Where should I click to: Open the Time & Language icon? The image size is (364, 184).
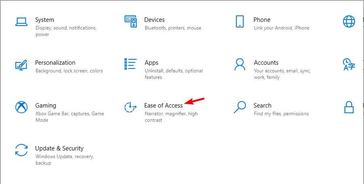tap(349, 64)
